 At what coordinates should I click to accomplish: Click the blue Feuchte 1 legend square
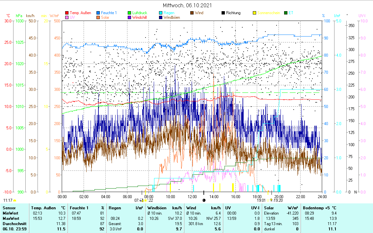[98, 13]
